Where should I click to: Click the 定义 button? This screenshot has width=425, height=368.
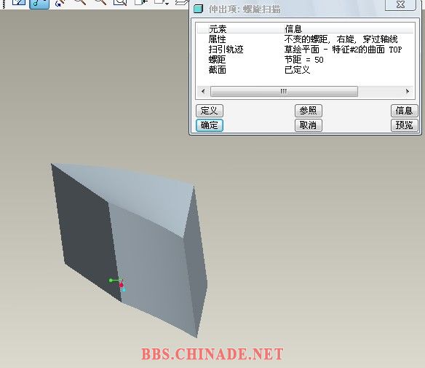point(210,111)
